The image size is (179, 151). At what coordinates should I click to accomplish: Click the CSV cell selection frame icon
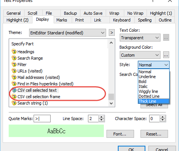click(14, 97)
